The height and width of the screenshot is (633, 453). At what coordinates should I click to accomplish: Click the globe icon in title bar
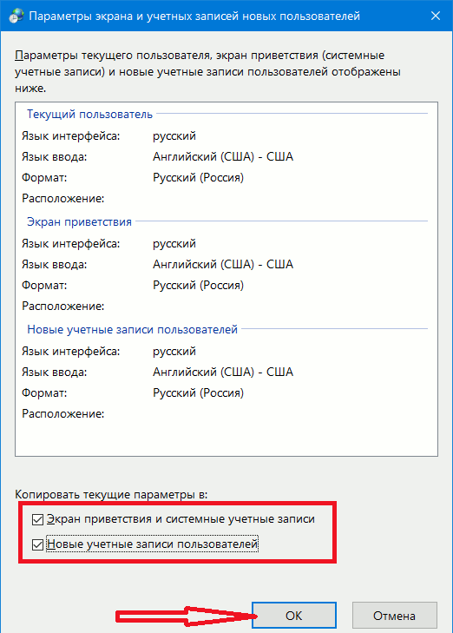(16, 16)
